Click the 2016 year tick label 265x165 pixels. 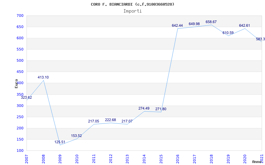178,159
